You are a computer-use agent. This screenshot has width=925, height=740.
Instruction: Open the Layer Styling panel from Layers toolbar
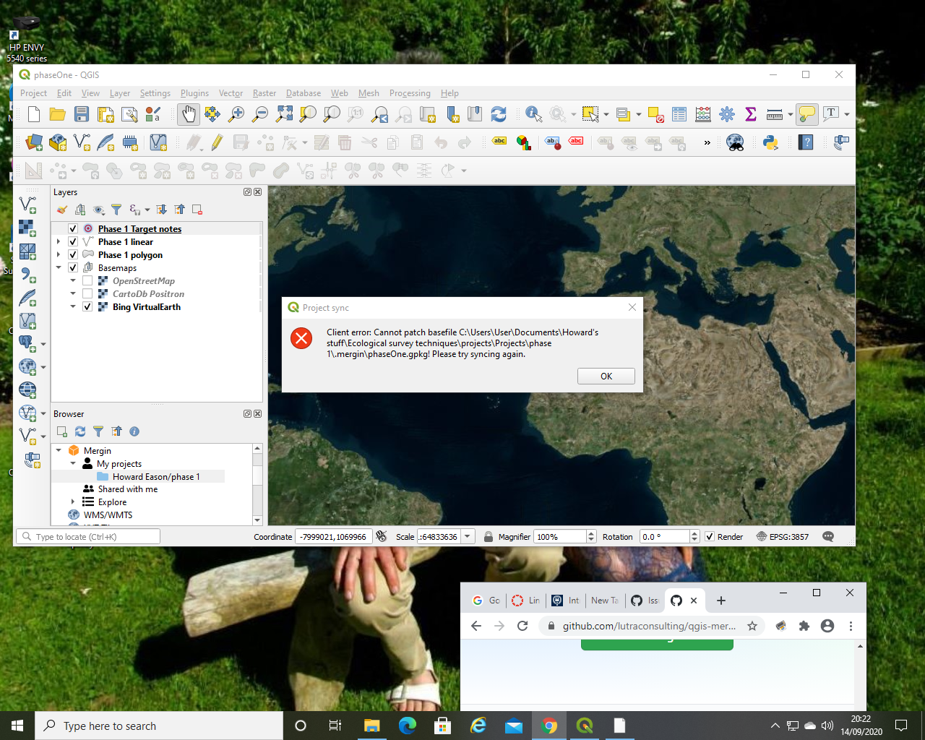point(61,209)
